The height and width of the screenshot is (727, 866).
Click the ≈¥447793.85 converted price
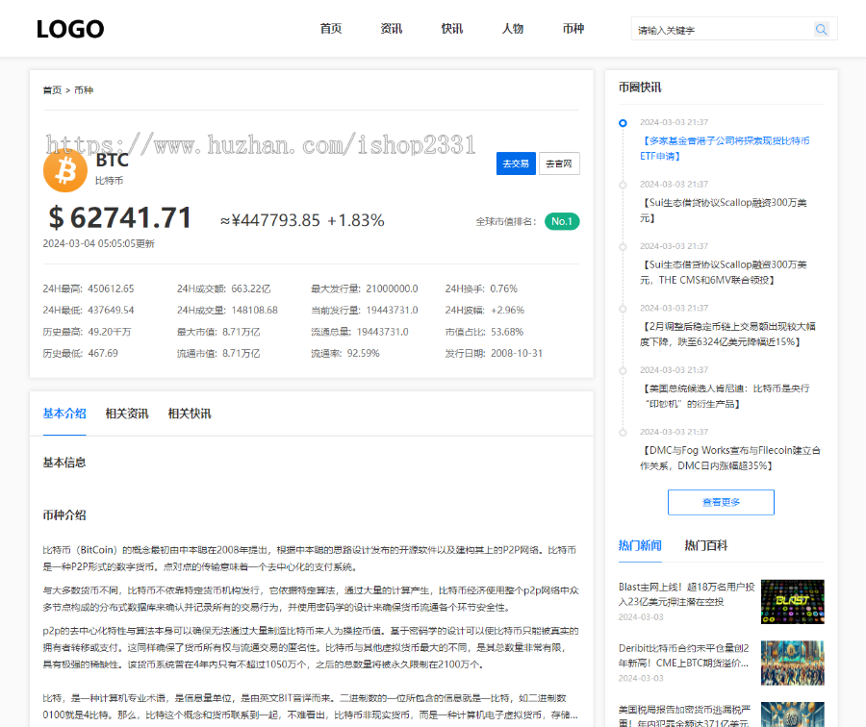click(x=270, y=220)
